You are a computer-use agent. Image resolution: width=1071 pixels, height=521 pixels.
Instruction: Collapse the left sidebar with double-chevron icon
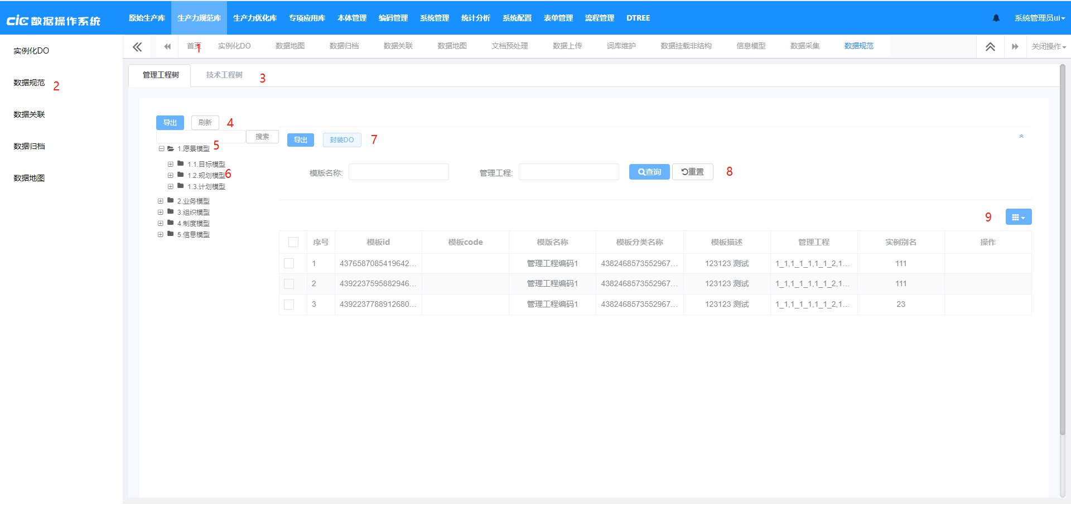pos(137,47)
